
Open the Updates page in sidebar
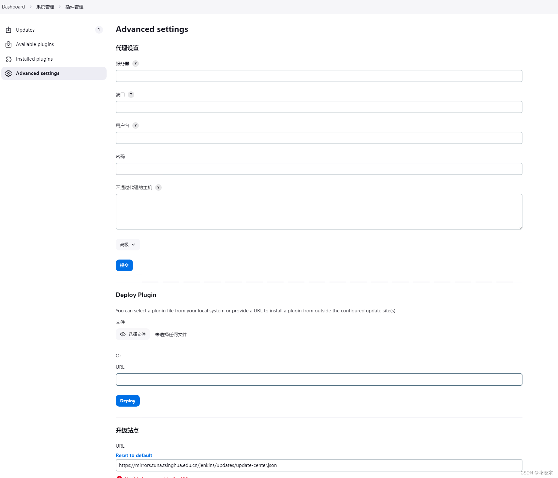coord(54,30)
